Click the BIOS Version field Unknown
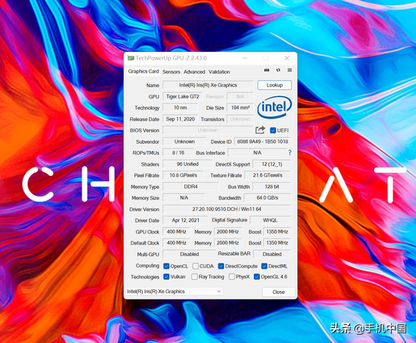416x343 pixels. (x=208, y=130)
